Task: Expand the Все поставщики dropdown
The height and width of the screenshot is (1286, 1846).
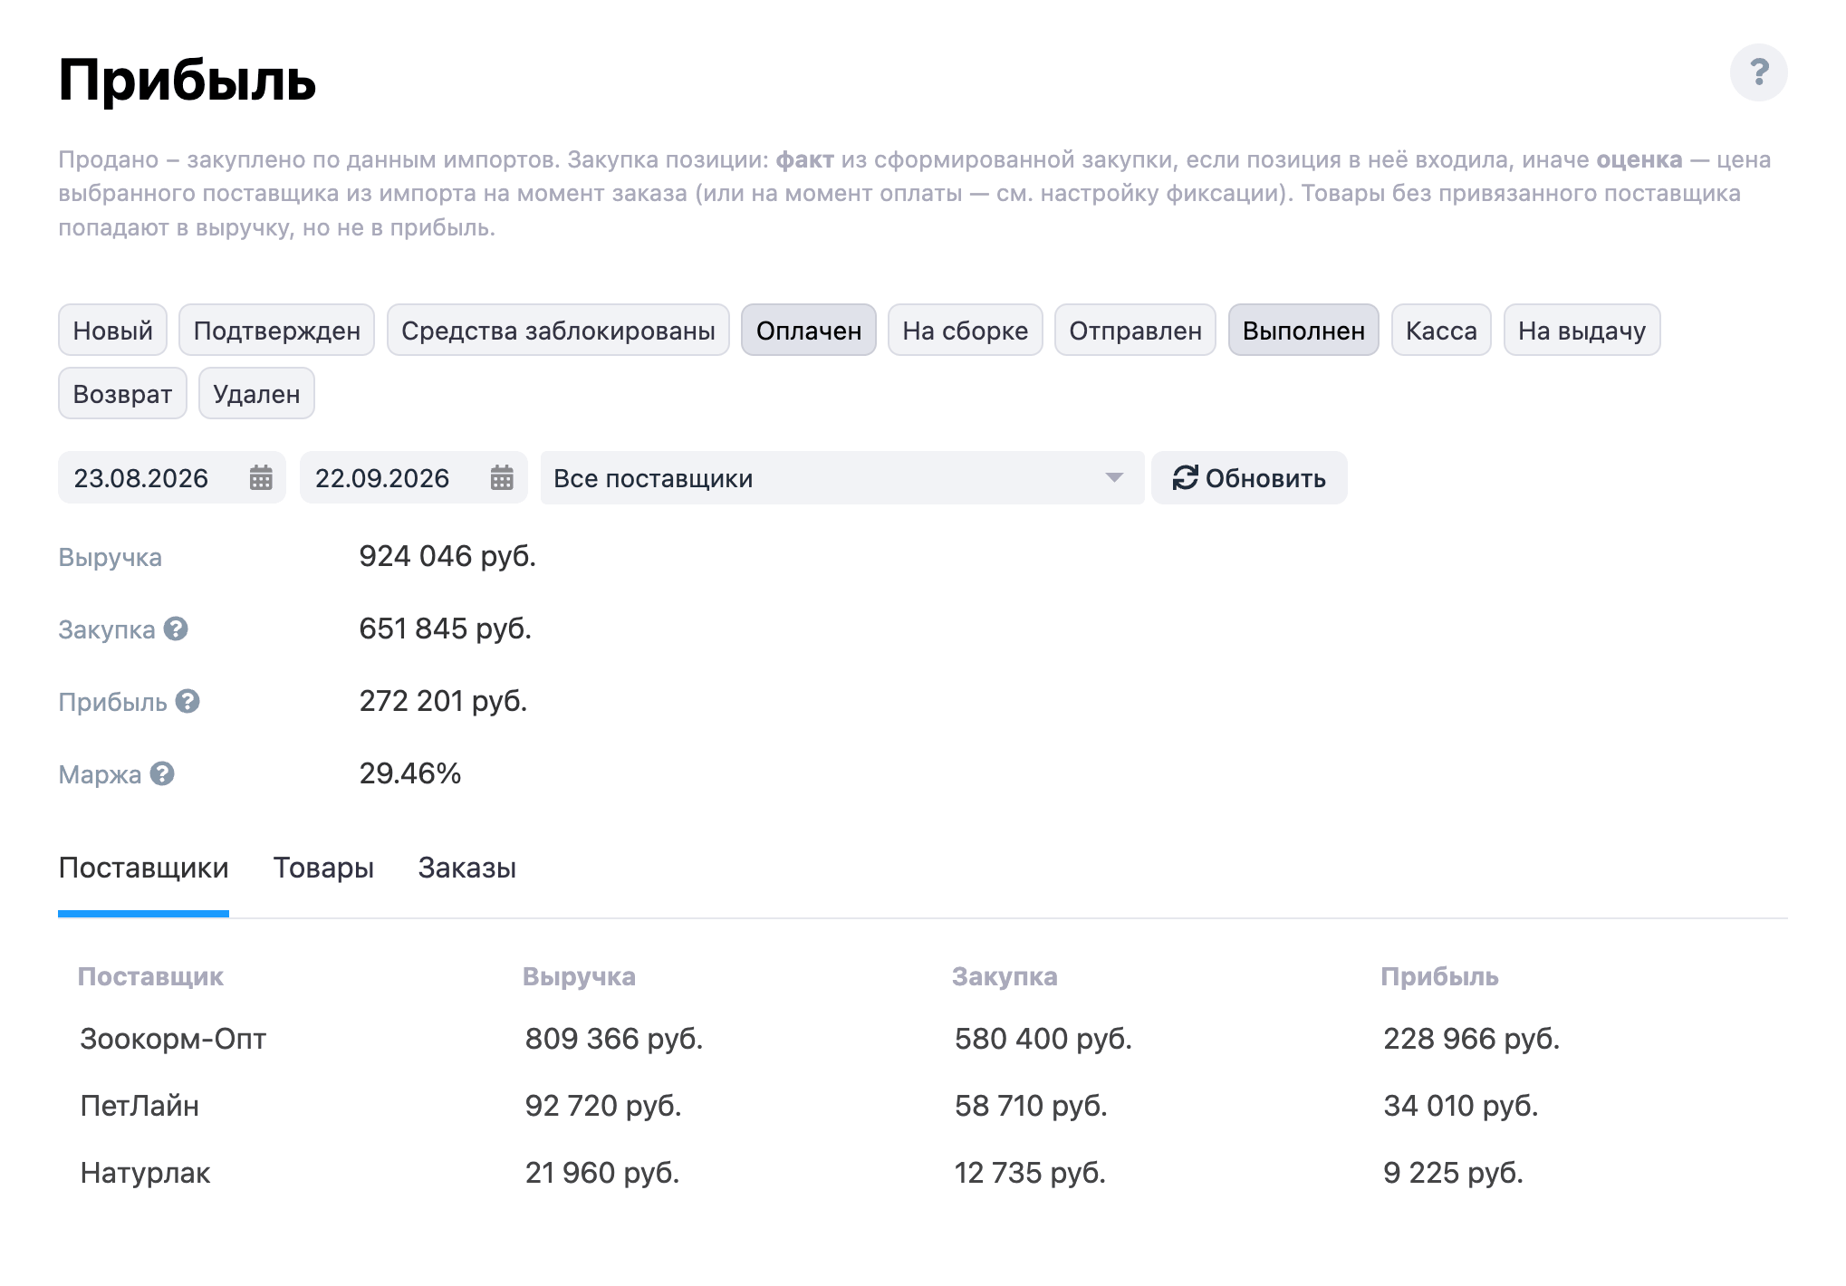Action: click(x=842, y=477)
